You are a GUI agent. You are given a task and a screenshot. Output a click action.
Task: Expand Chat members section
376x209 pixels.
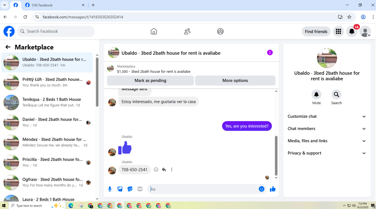pyautogui.click(x=327, y=129)
